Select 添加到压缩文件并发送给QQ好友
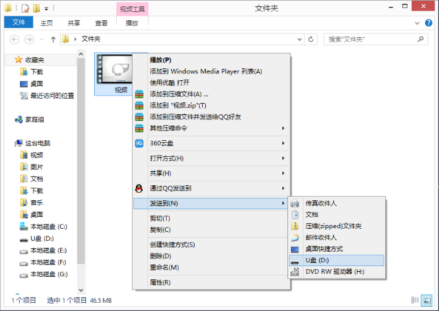The height and width of the screenshot is (311, 439). click(212, 117)
